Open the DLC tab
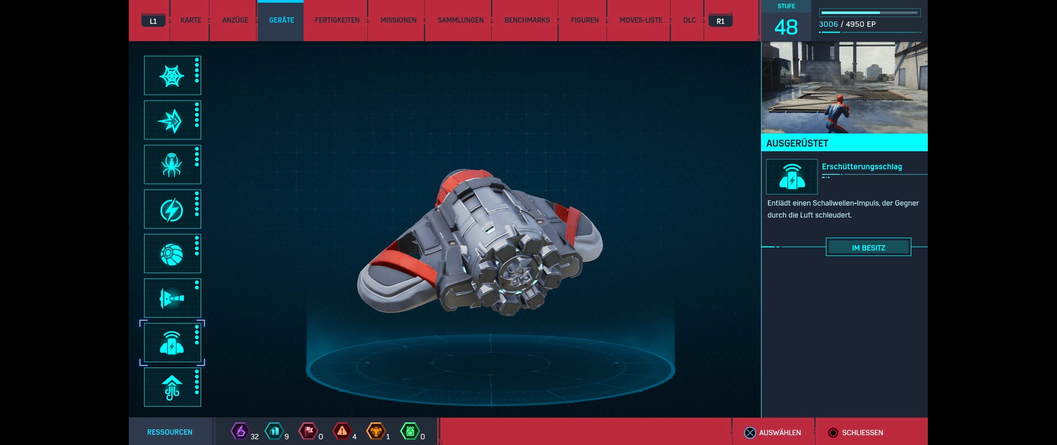The image size is (1057, 445). point(690,20)
